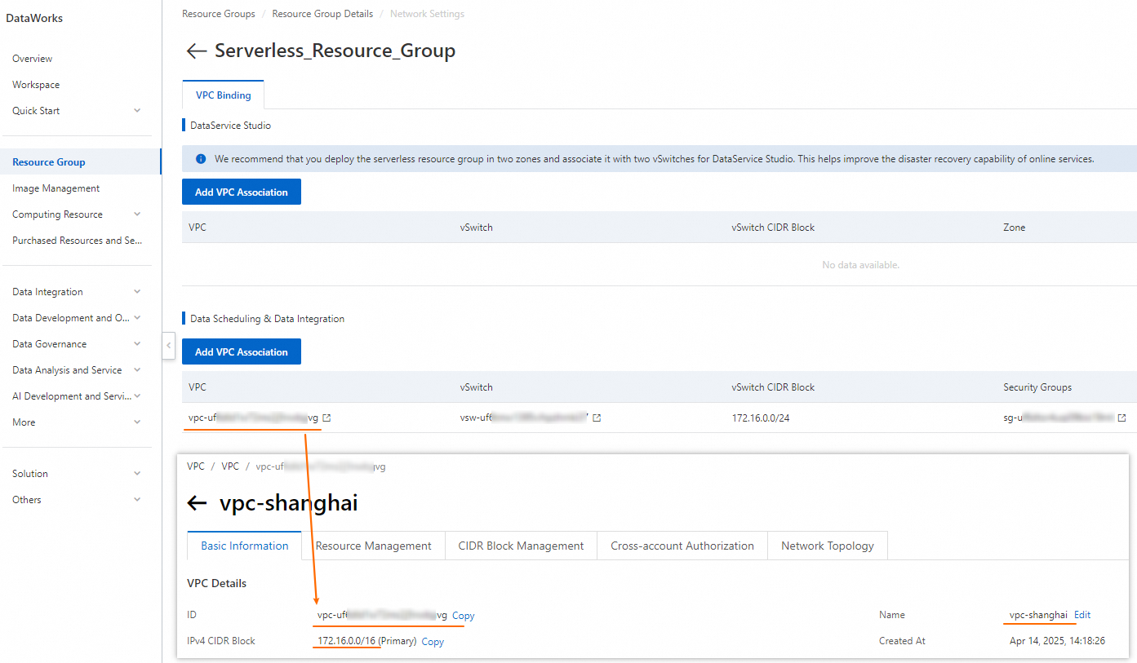
Task: Copy the IPv4 CIDR Block
Action: [433, 642]
